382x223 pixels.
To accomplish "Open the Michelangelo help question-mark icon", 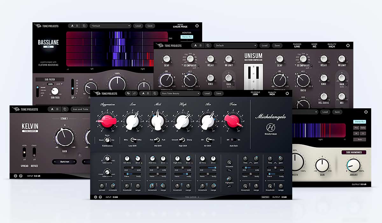I will [x=100, y=197].
